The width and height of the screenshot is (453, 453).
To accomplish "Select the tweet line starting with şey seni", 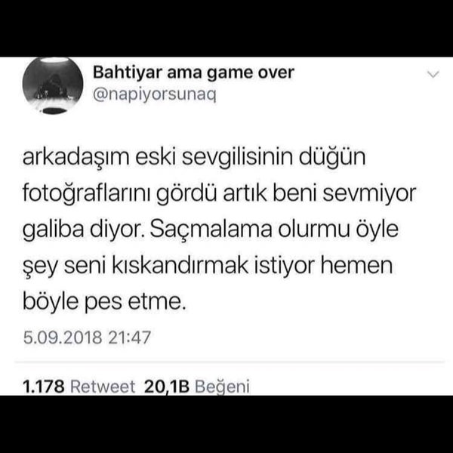I will point(208,267).
